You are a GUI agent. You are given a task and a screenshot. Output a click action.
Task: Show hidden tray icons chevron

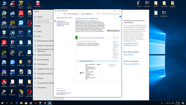(x=165, y=103)
